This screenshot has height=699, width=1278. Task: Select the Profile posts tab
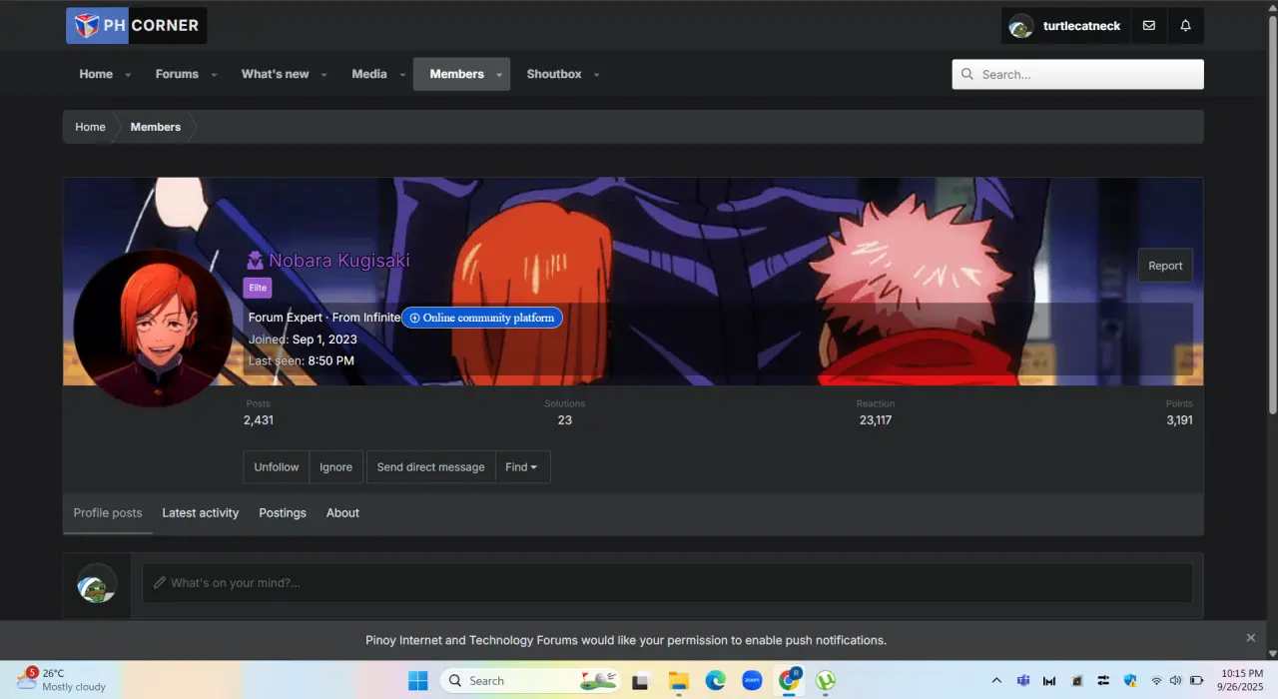click(x=108, y=513)
